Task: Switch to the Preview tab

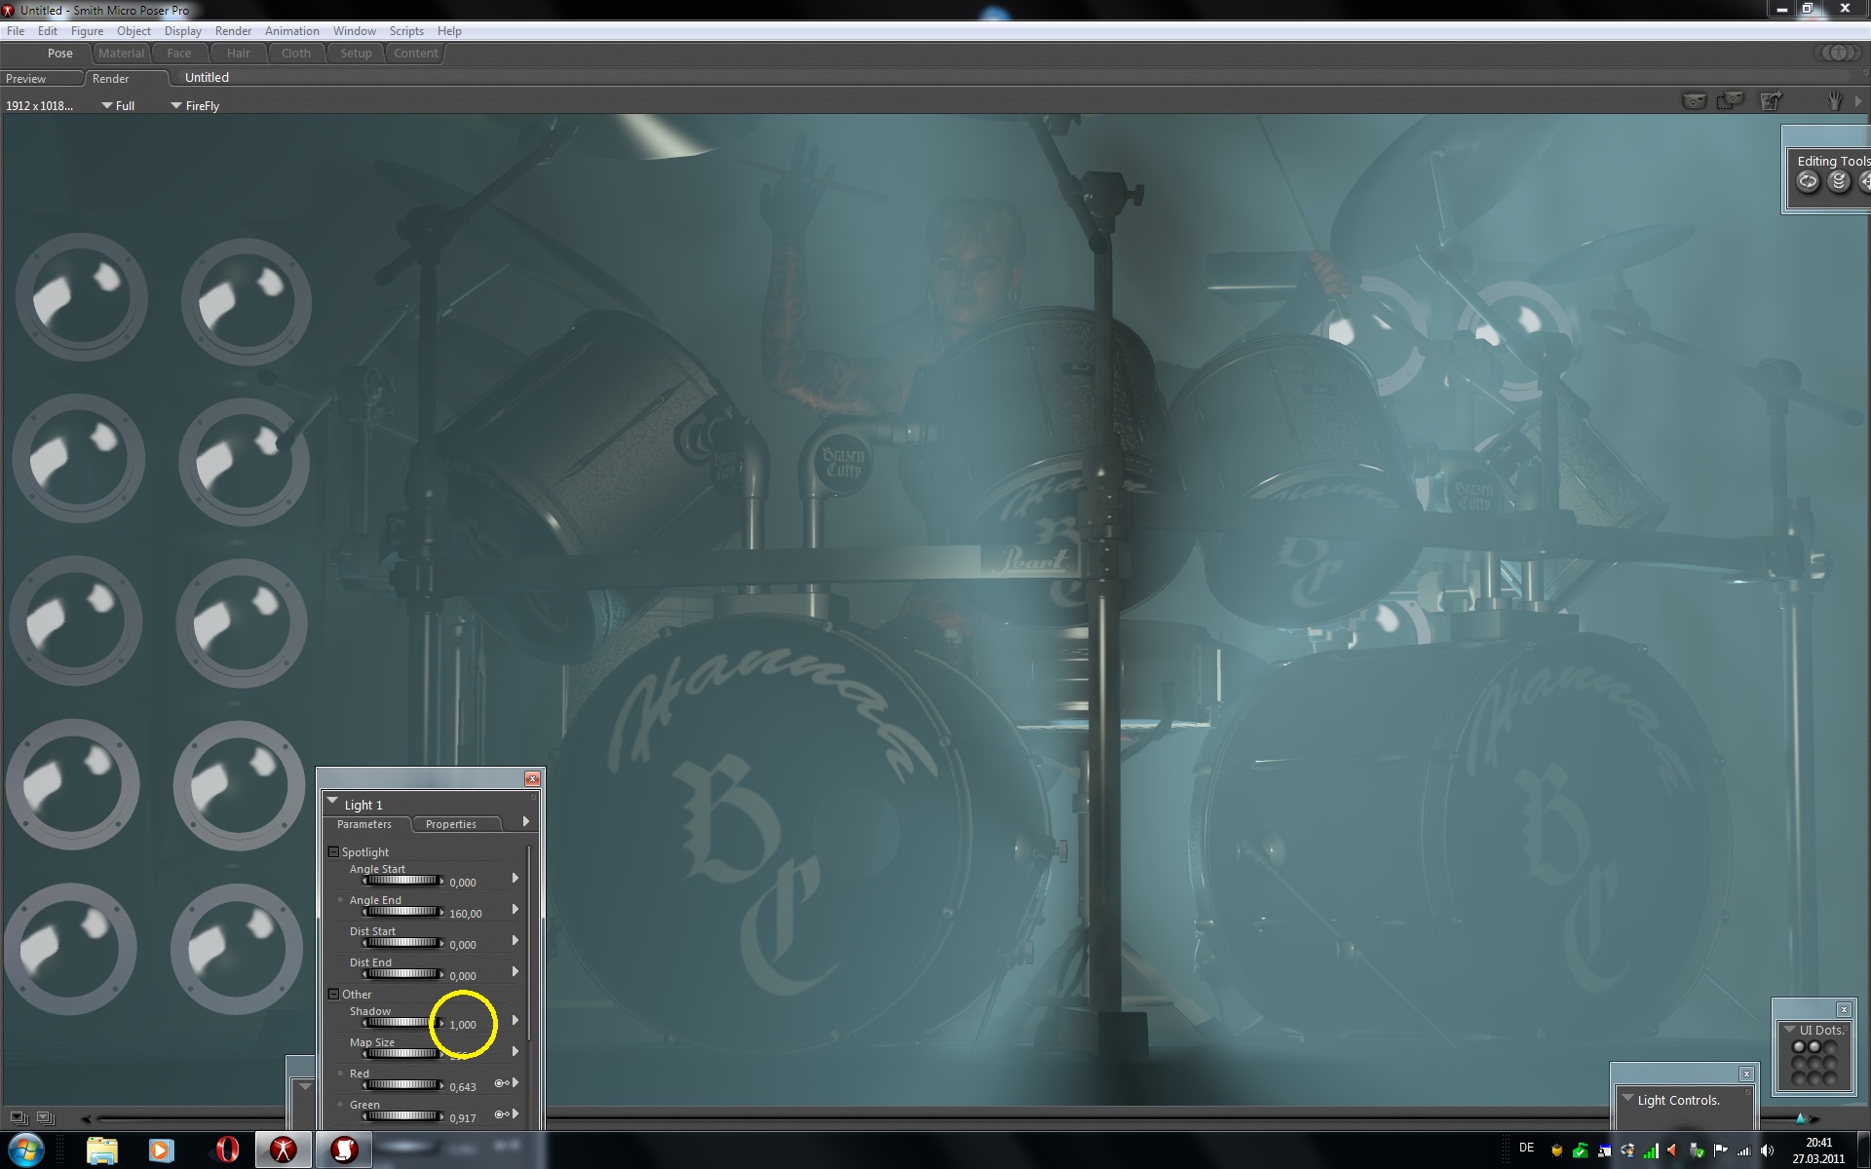Action: coord(26,78)
